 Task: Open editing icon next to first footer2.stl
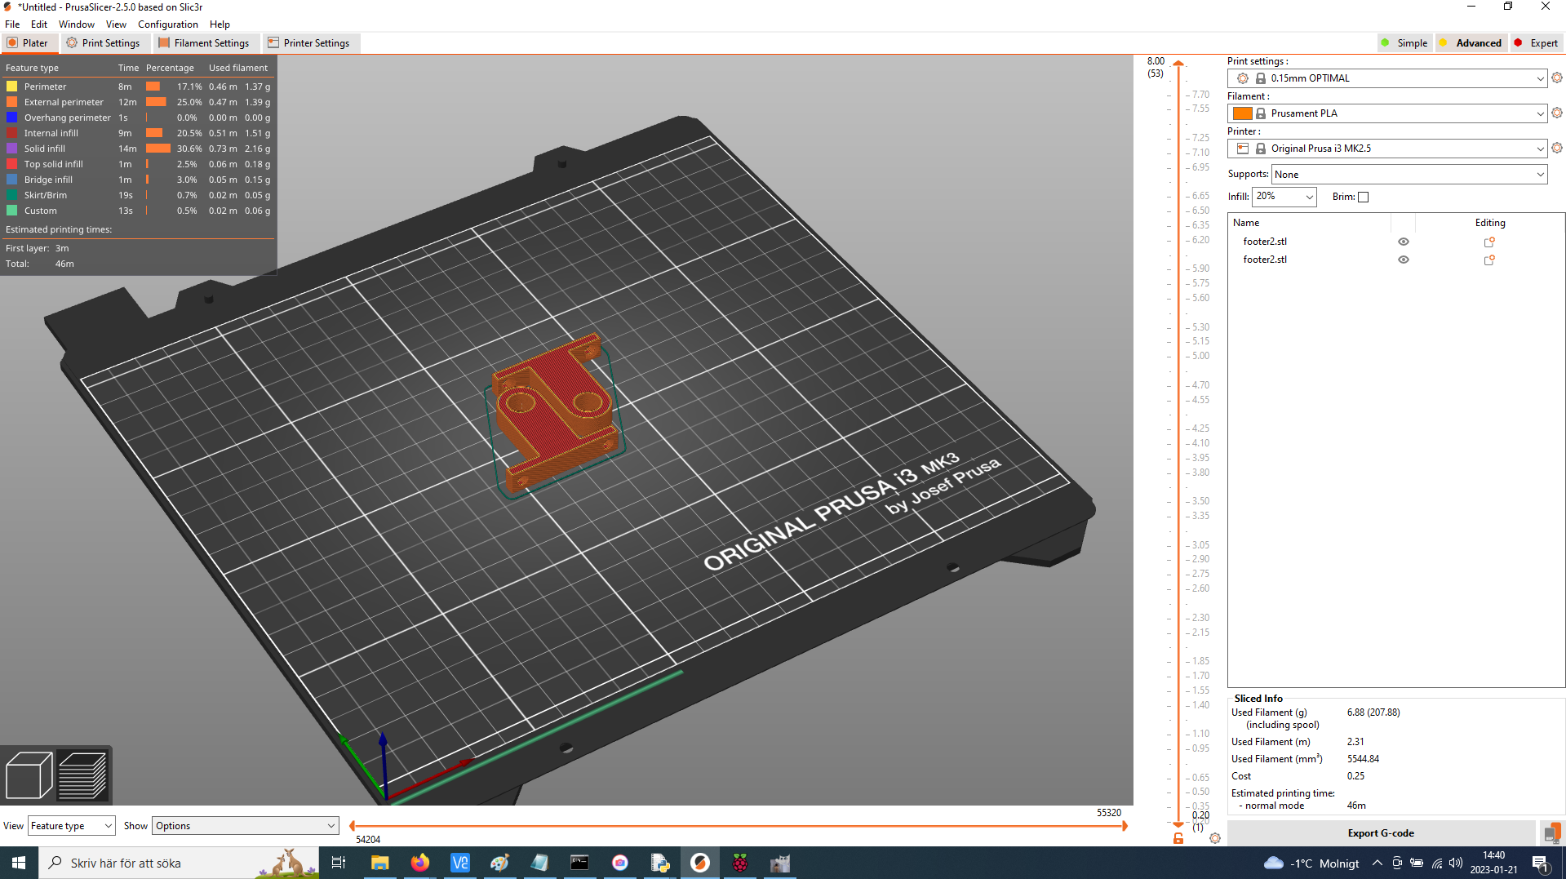1488,242
